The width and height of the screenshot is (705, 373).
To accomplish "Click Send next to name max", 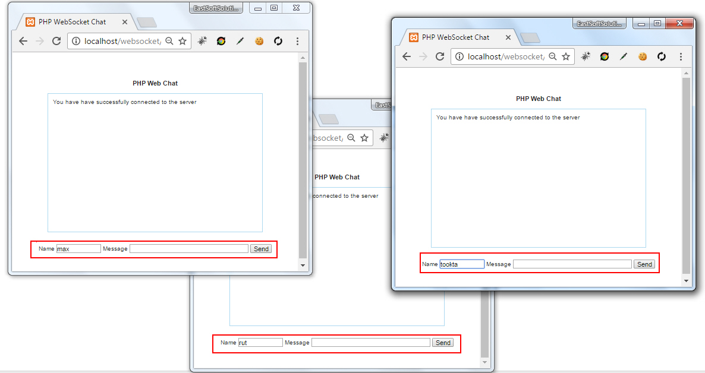I will click(261, 248).
